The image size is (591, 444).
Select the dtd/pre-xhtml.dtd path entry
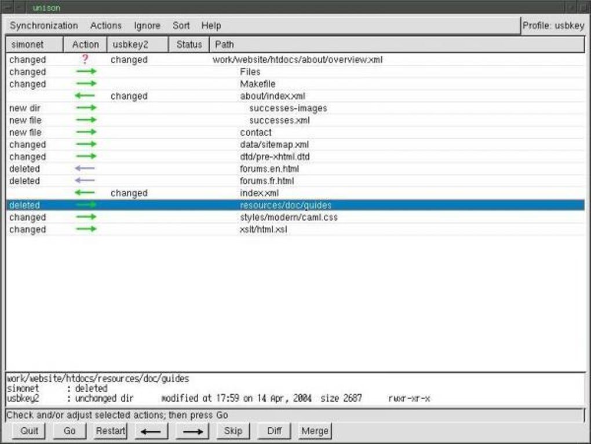(x=275, y=156)
